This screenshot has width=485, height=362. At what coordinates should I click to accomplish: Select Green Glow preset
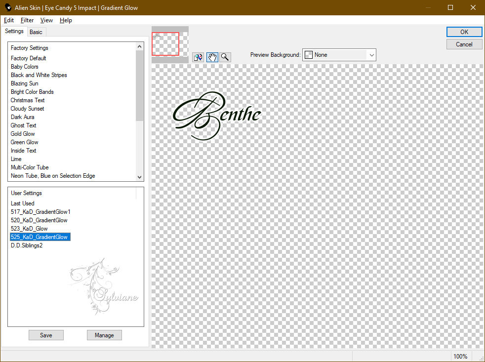click(x=24, y=142)
